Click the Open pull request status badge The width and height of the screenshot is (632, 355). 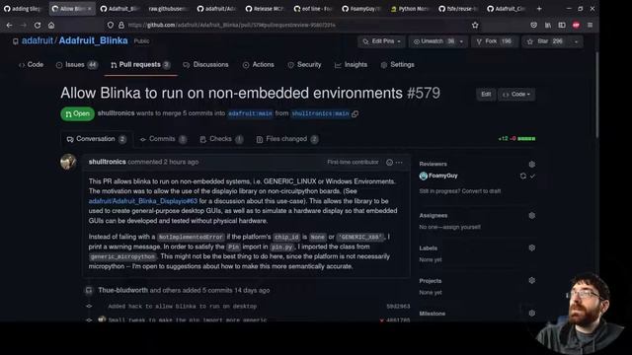point(77,114)
